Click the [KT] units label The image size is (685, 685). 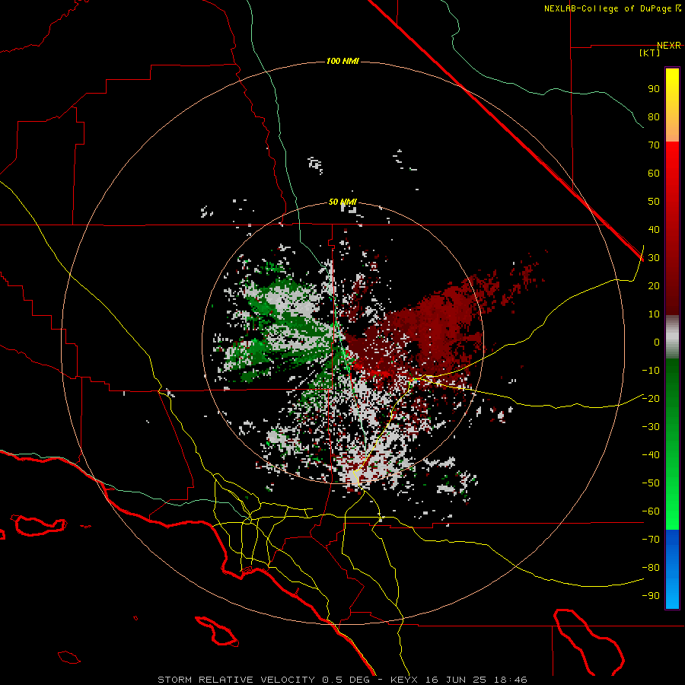click(650, 53)
